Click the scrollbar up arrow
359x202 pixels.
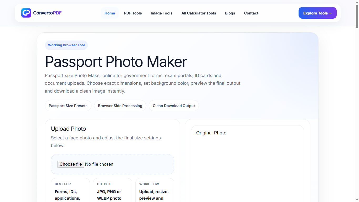(357, 2)
